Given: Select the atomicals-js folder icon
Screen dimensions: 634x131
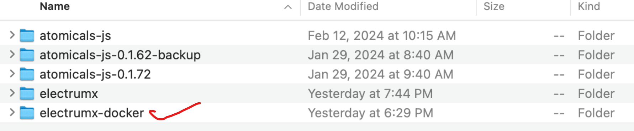Looking at the screenshot, I should point(27,35).
